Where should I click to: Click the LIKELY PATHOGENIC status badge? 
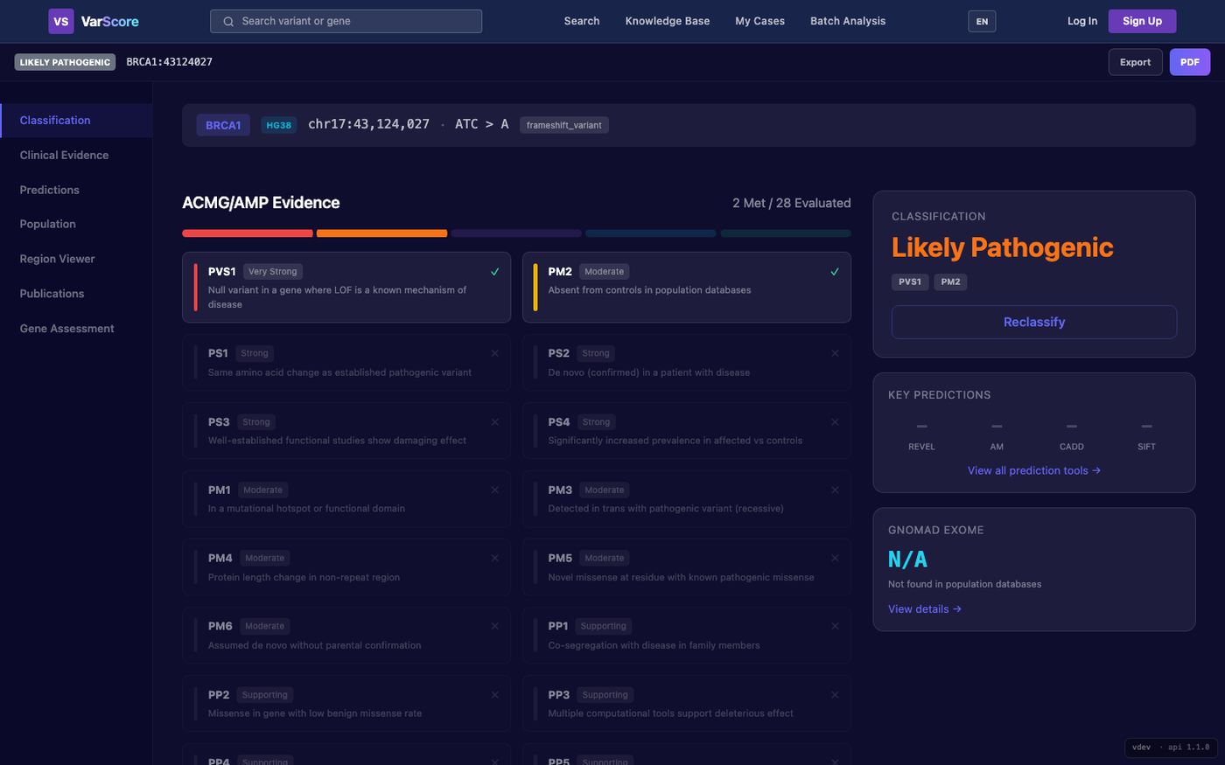coord(65,62)
